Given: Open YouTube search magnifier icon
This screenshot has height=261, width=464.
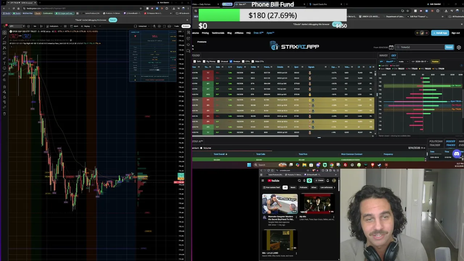Looking at the screenshot, I should pyautogui.click(x=299, y=181).
